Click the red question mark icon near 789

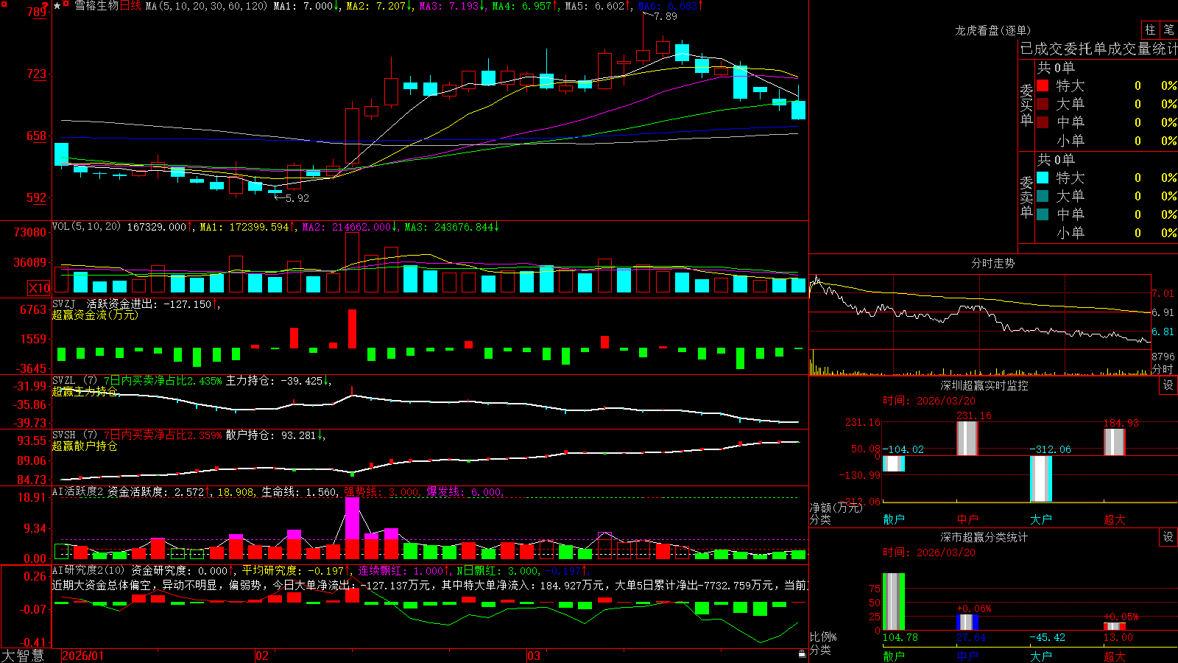[44, 6]
